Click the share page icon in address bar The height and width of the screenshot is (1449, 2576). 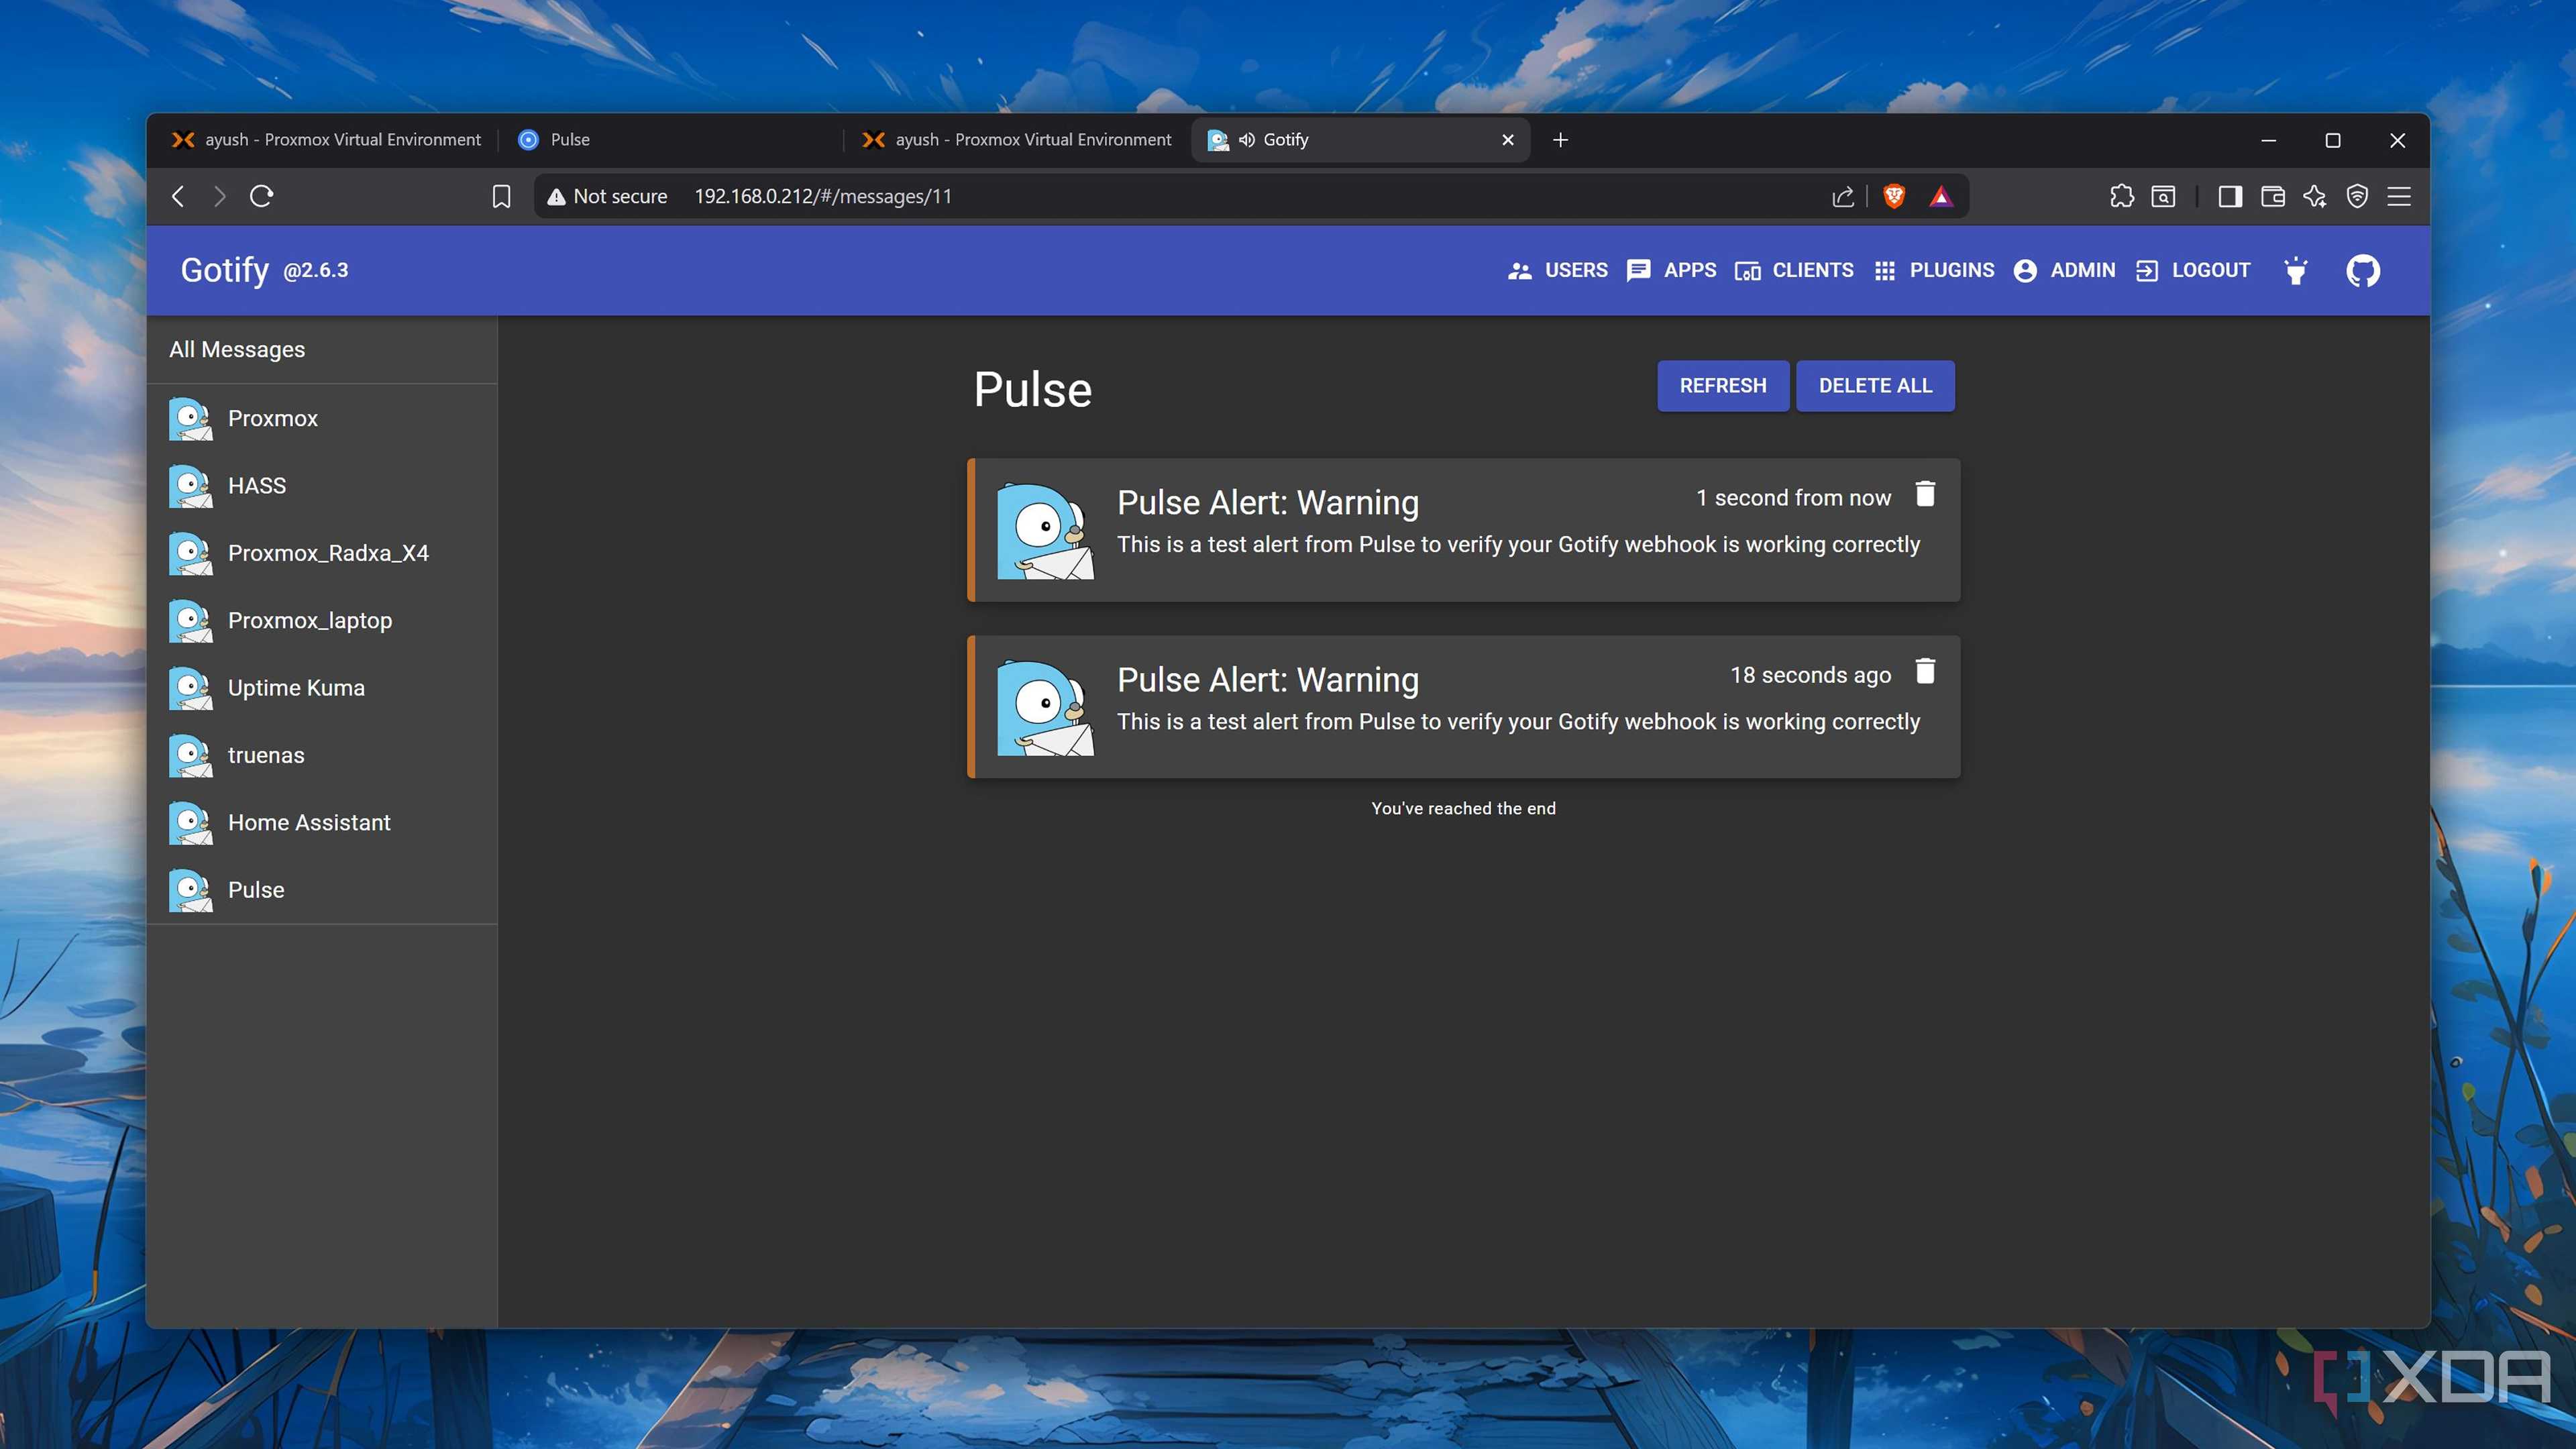(1843, 196)
